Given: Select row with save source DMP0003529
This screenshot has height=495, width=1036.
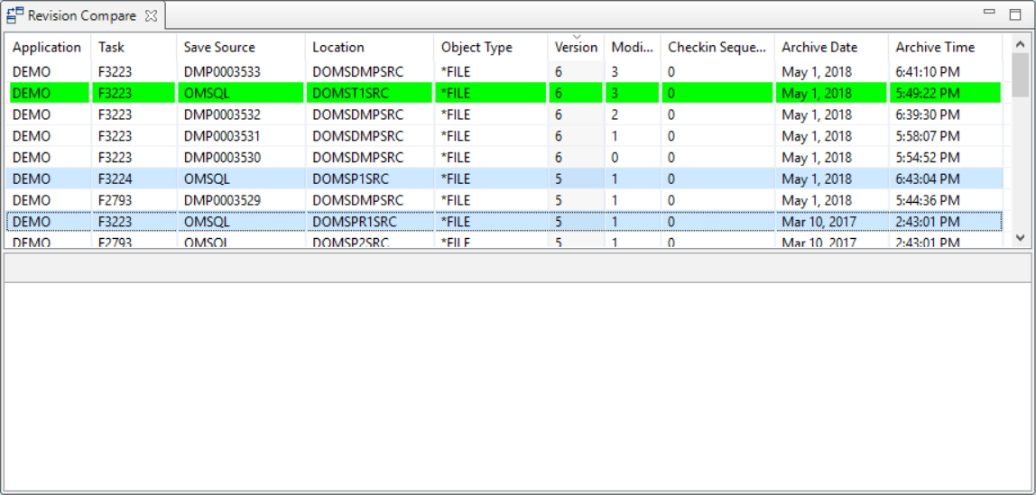Looking at the screenshot, I should pos(223,200).
